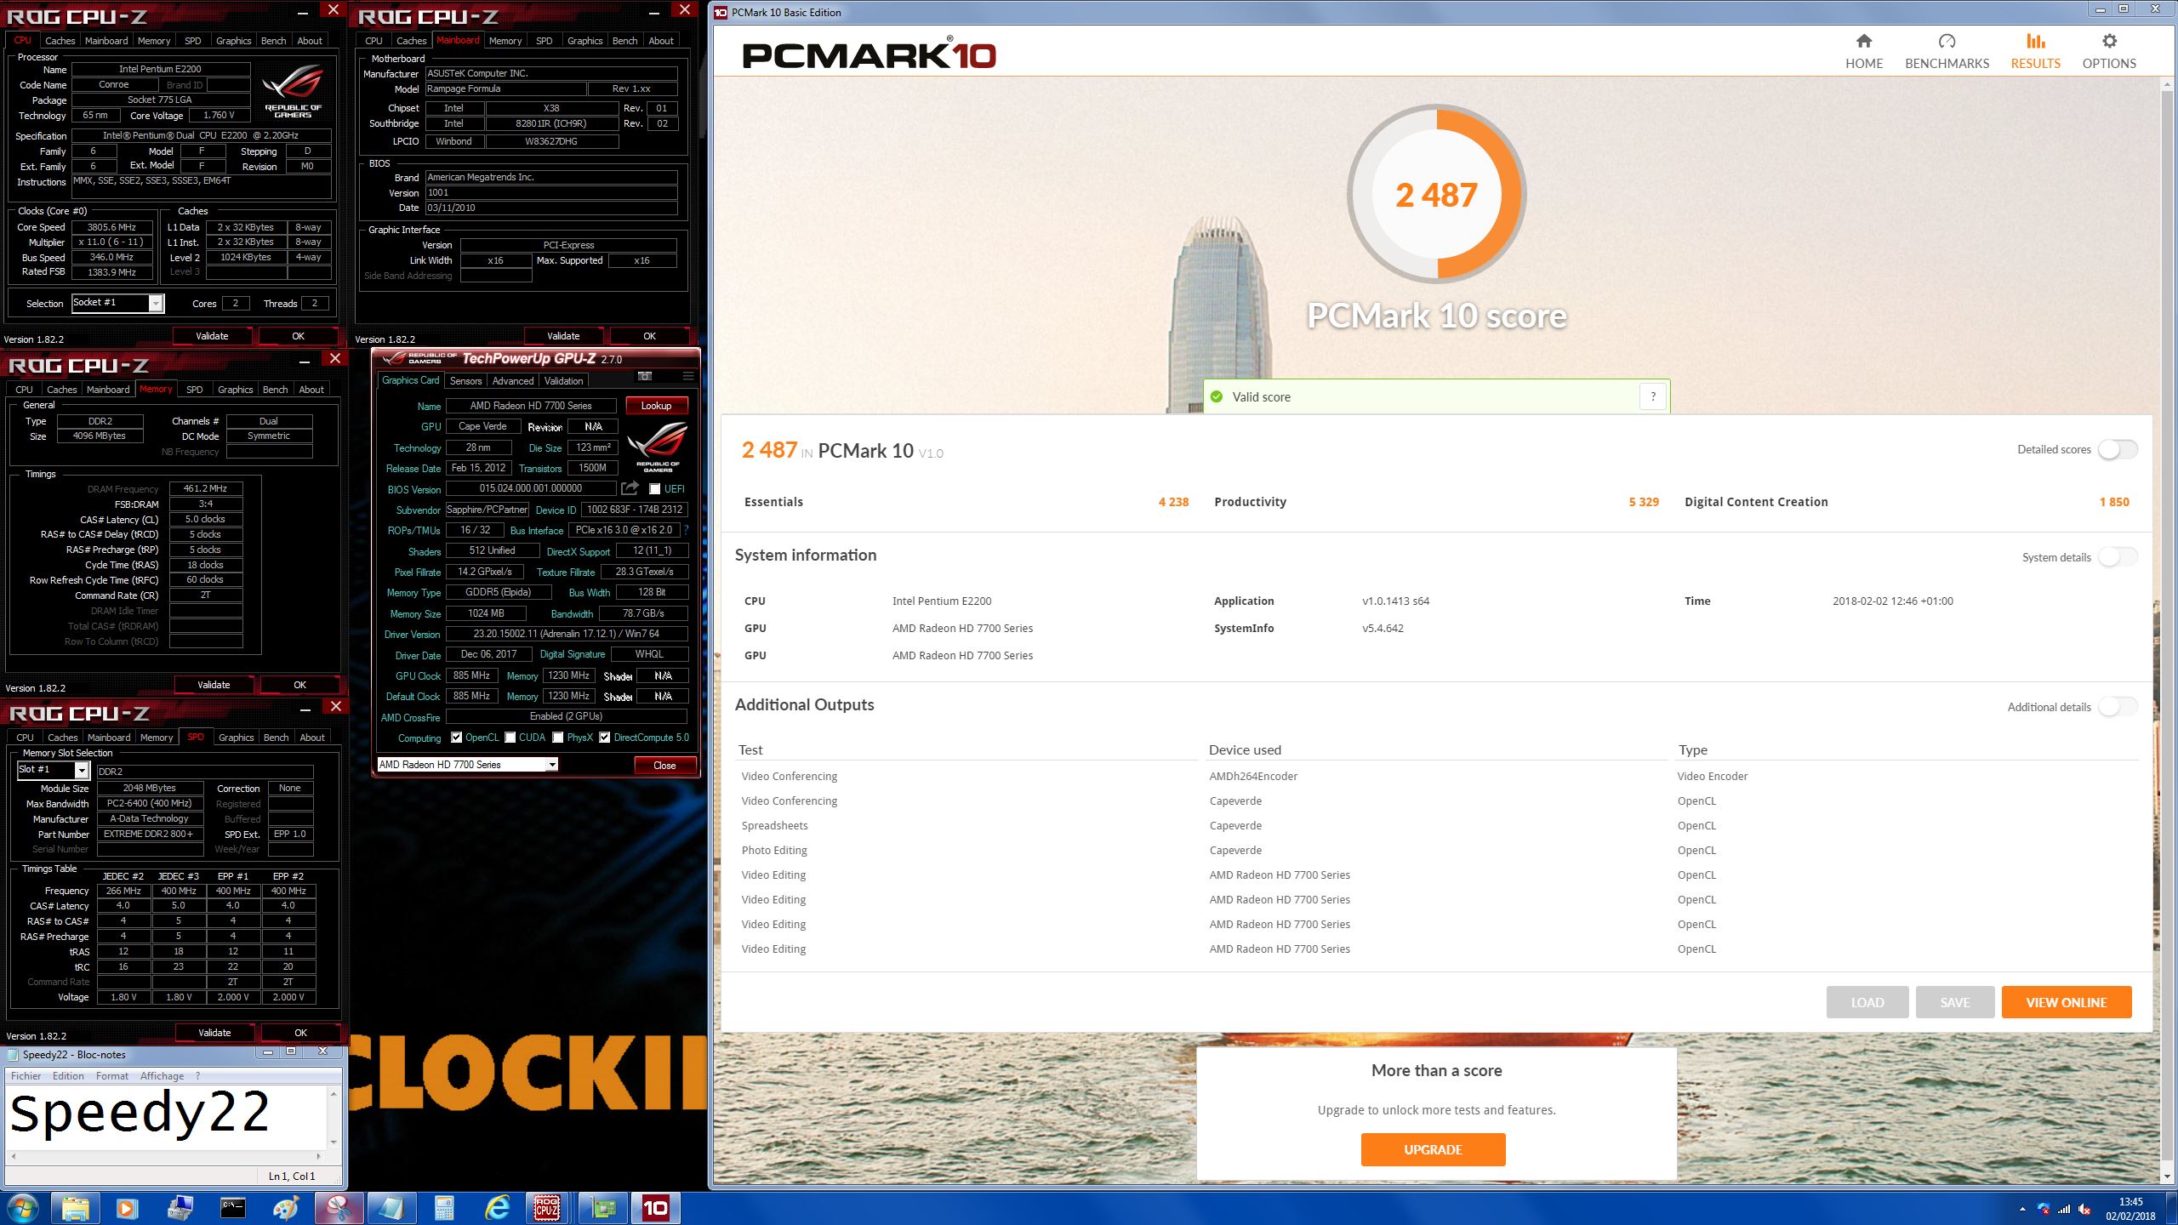Click the muted speaker tray icon

(2084, 1209)
